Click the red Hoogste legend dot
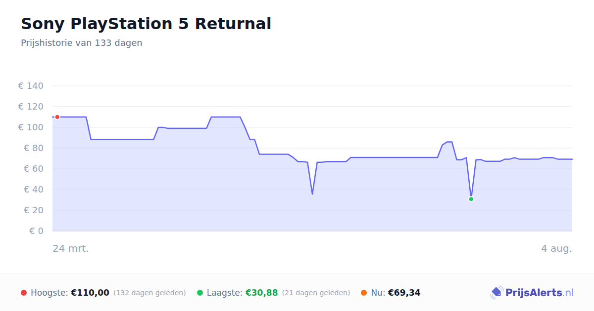The image size is (594, 311). [24, 293]
